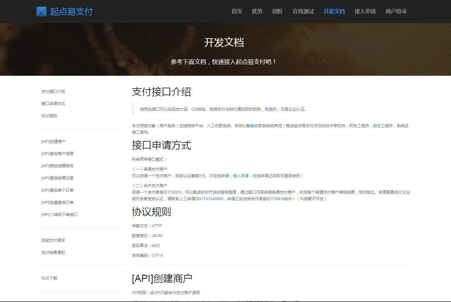The width and height of the screenshot is (451, 302).
Task: Open the SDK下载 link
Action: pyautogui.click(x=48, y=278)
